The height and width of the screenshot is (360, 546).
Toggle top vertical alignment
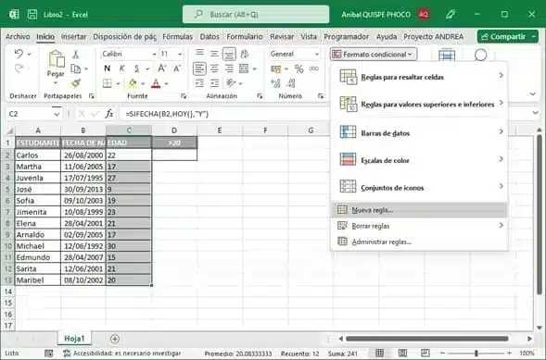click(199, 53)
